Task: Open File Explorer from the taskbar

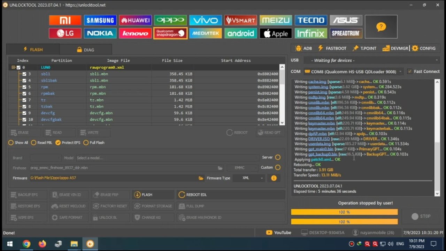Action: click(74, 244)
